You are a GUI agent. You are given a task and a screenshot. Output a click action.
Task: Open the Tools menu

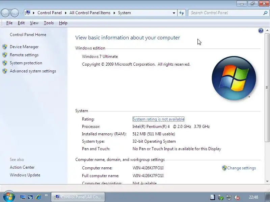pos(49,23)
